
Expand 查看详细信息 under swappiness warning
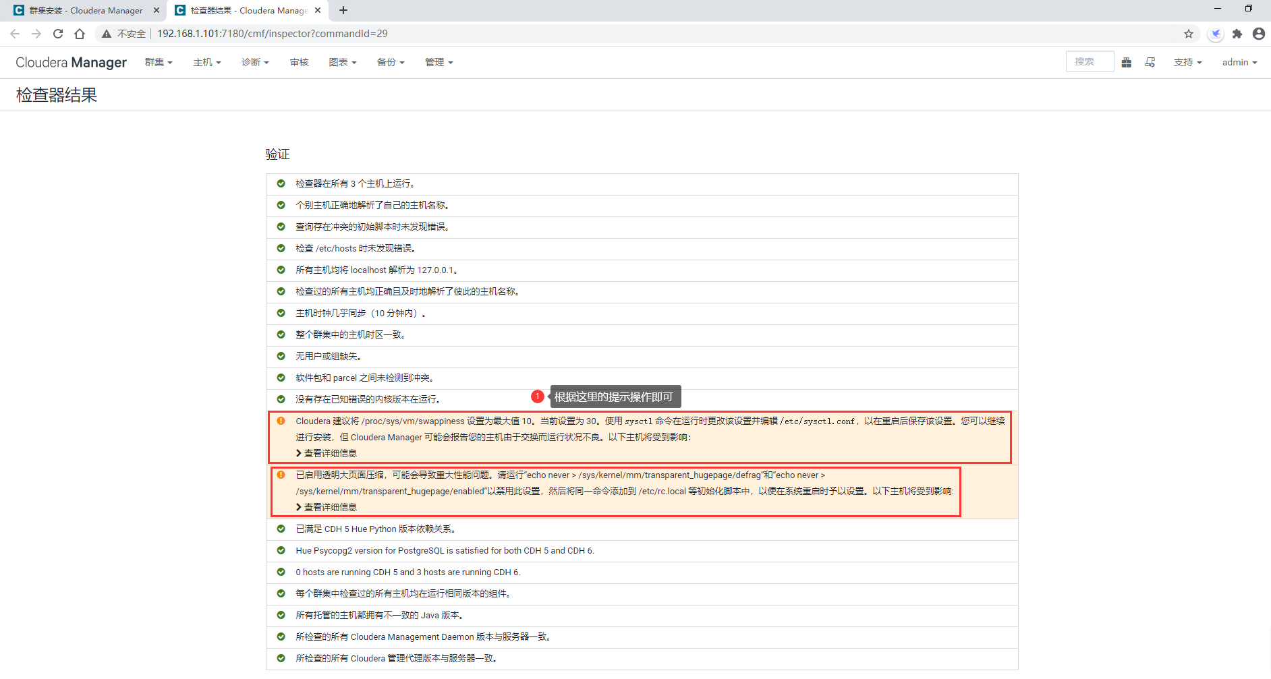(x=327, y=453)
